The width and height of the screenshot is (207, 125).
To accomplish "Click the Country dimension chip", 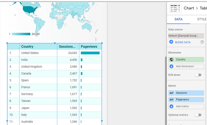I will (x=186, y=60).
